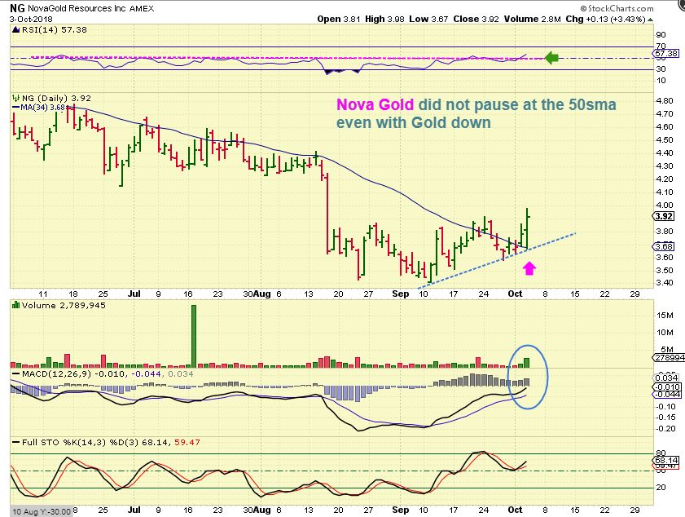Click the 90 level on RSI axis
685x517 pixels.
click(x=661, y=34)
